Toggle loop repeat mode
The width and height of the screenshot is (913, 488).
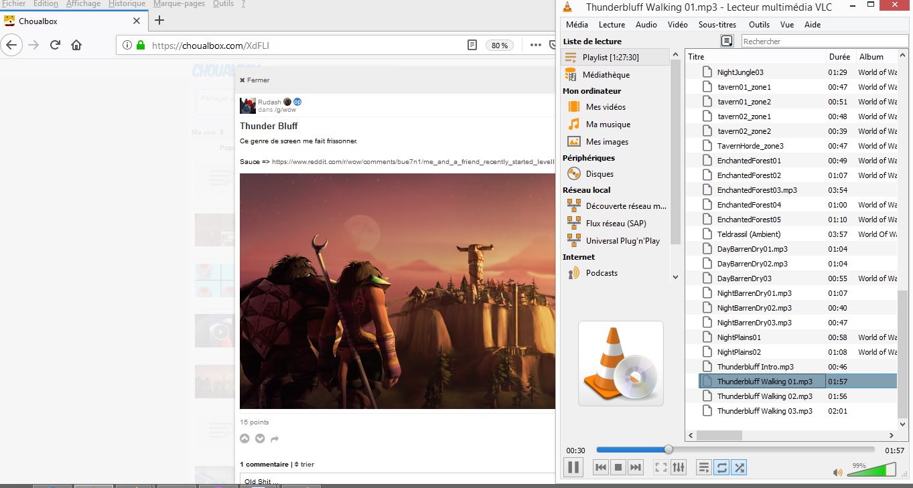(x=721, y=467)
